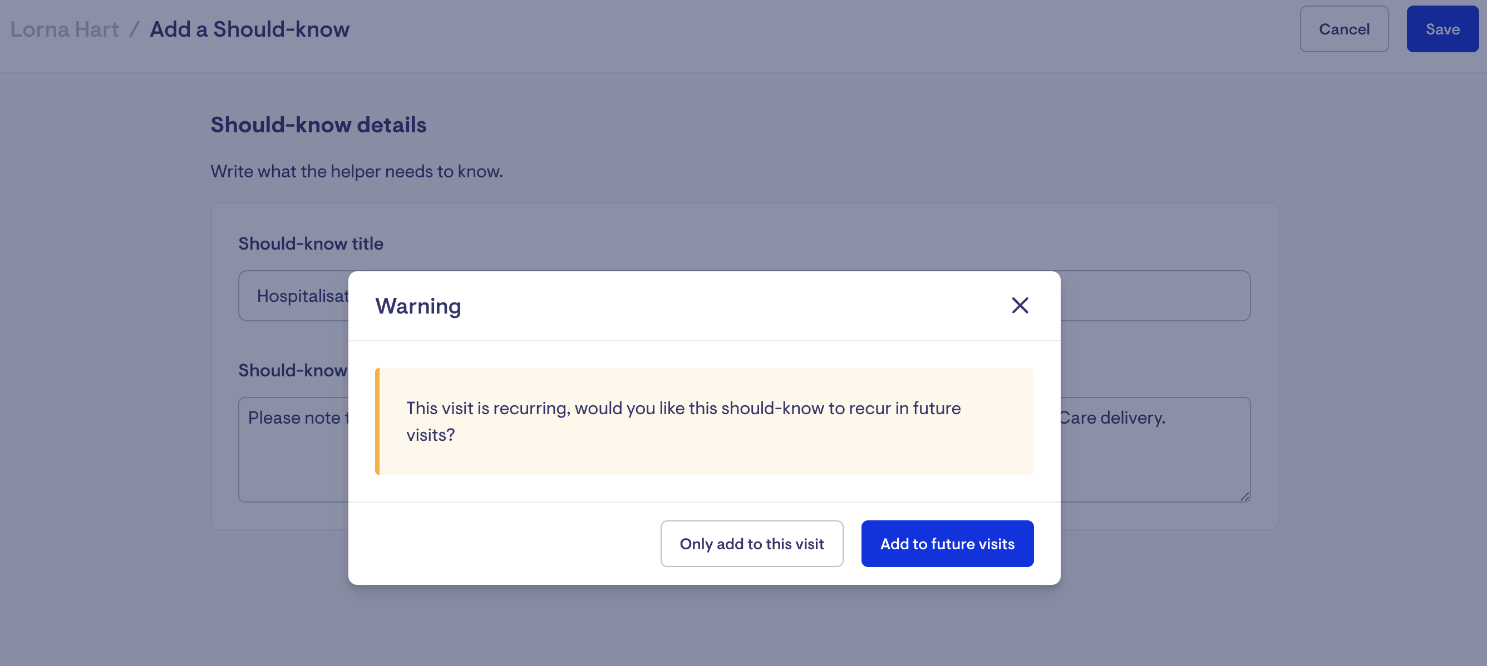Click the 'Should-know details' section heading

tap(318, 125)
